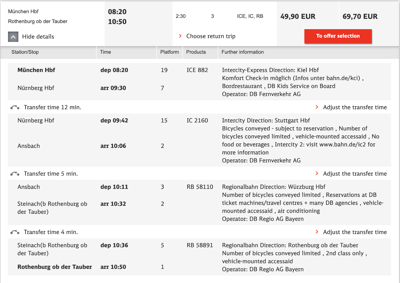
Task: Click the Ansbach departure stop at 10:11
Action: (29, 187)
